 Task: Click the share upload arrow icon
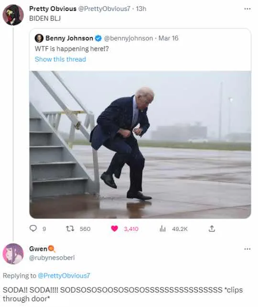[x=212, y=229]
